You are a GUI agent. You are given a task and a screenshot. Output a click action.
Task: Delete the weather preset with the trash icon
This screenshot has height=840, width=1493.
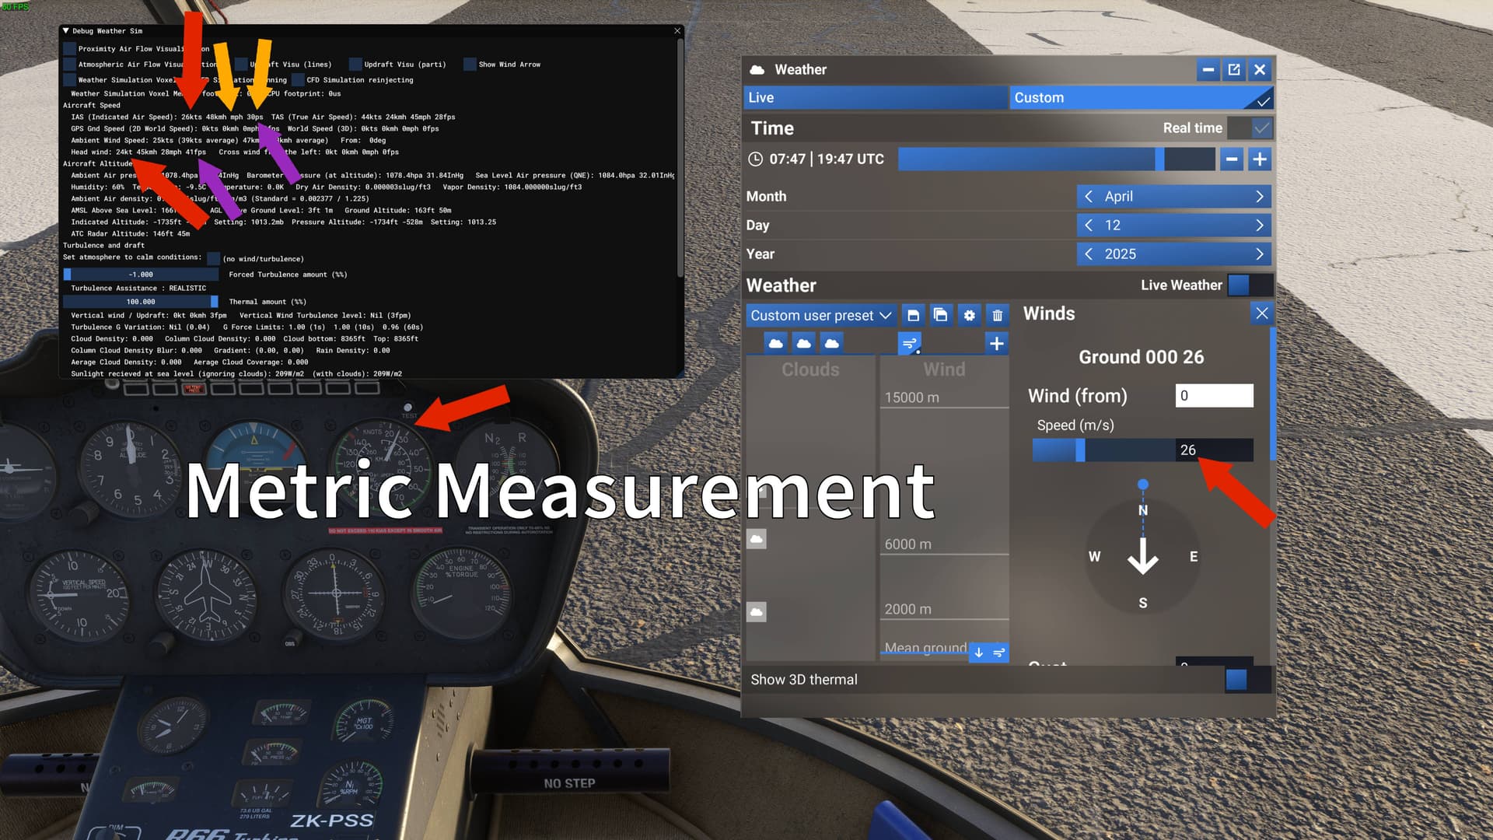(997, 315)
